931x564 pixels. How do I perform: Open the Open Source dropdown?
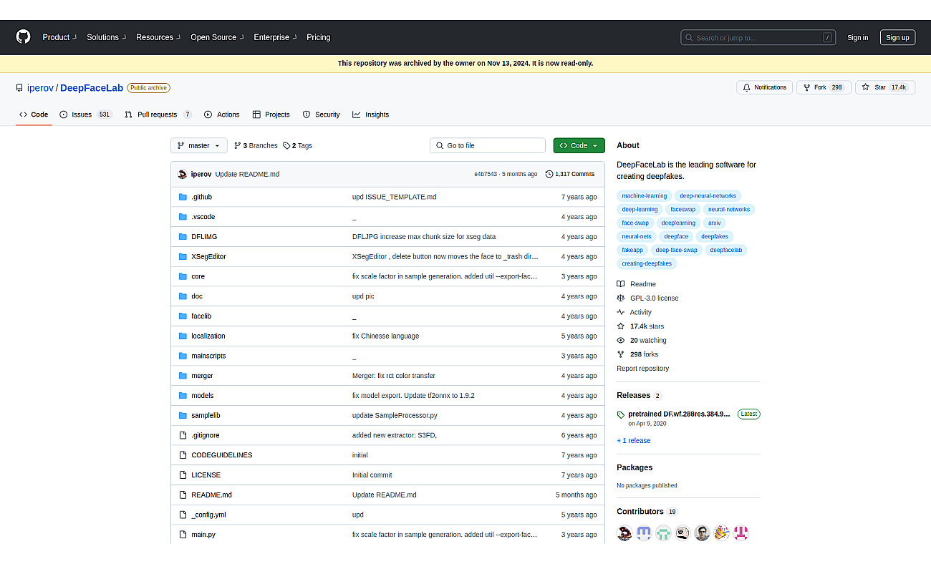tap(217, 37)
